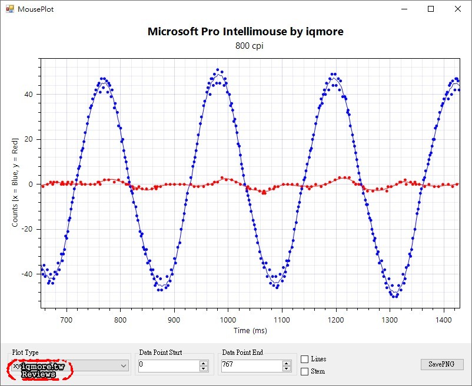Screen dimensions: 472x386
Task: Enable the Lines checkbox
Action: pos(304,359)
